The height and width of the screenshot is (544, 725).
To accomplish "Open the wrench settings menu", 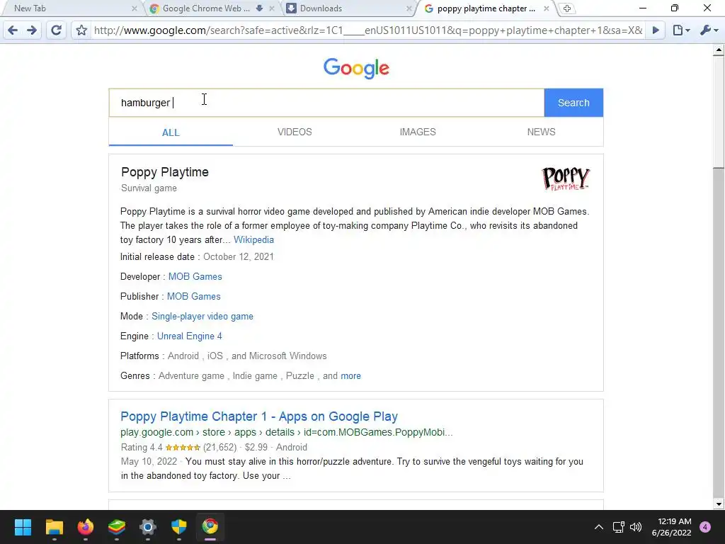I will tap(709, 30).
